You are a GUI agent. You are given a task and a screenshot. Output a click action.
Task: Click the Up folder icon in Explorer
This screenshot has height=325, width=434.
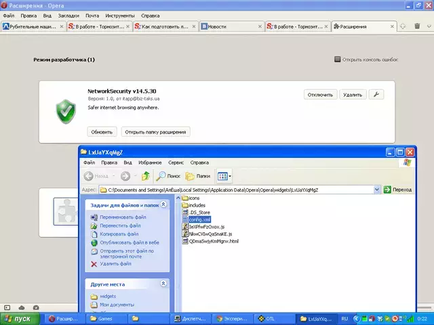click(x=146, y=176)
